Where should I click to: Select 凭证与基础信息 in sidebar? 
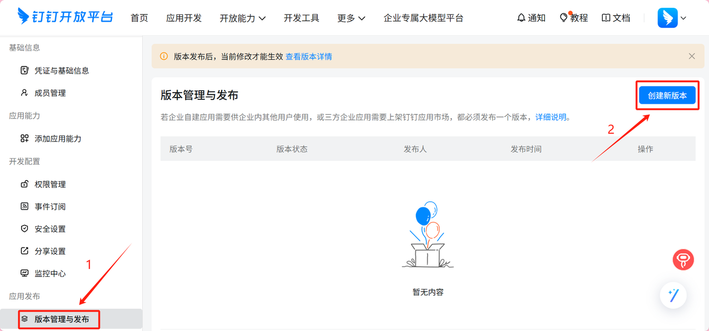pyautogui.click(x=61, y=70)
